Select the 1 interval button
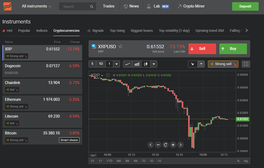The image size is (264, 168). click(109, 64)
